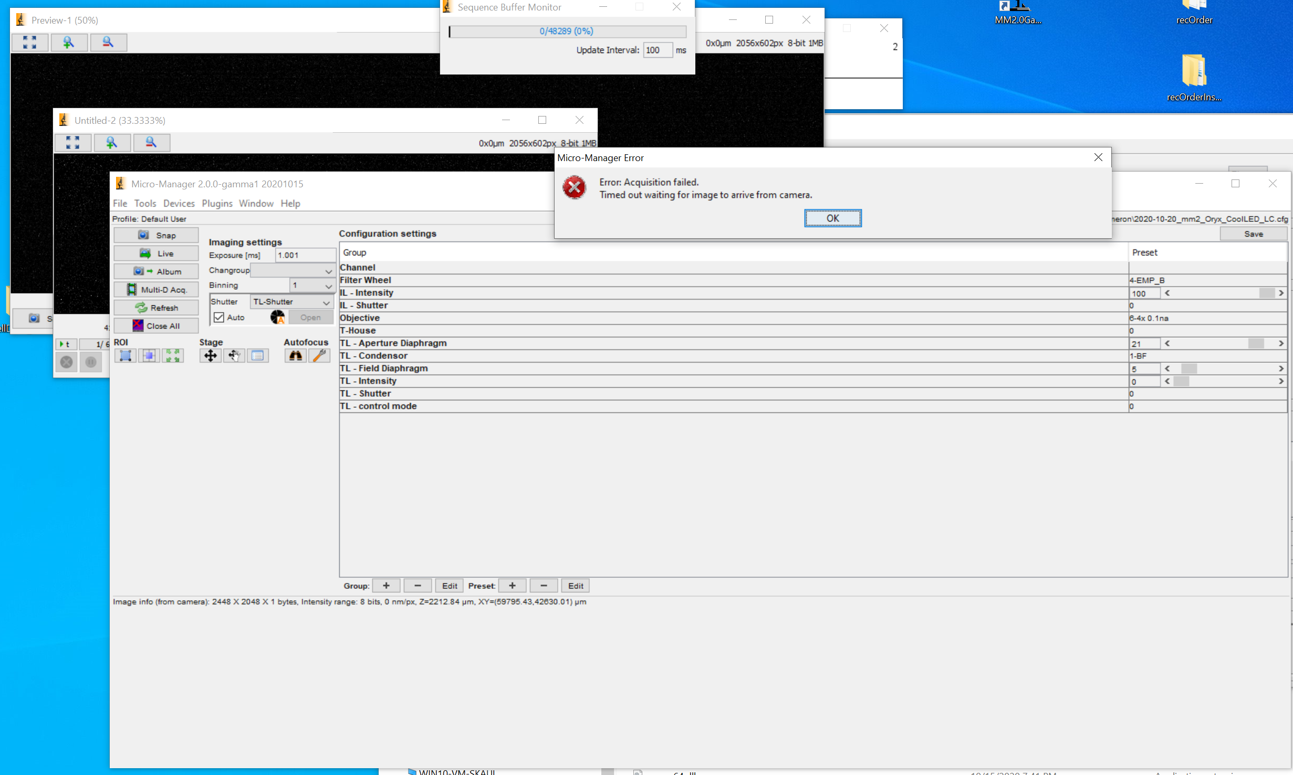Open the Help menu

(290, 203)
